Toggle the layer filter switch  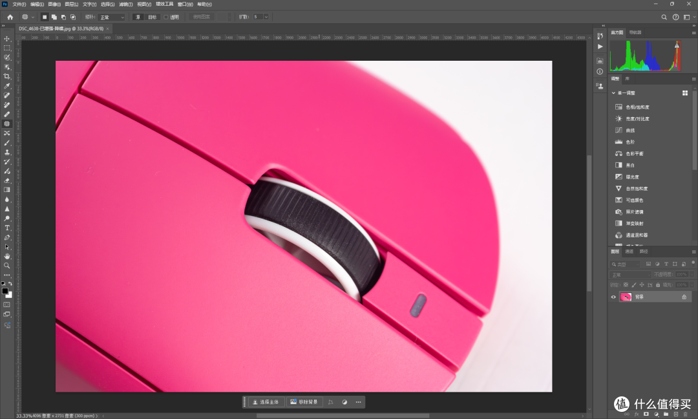pos(693,263)
